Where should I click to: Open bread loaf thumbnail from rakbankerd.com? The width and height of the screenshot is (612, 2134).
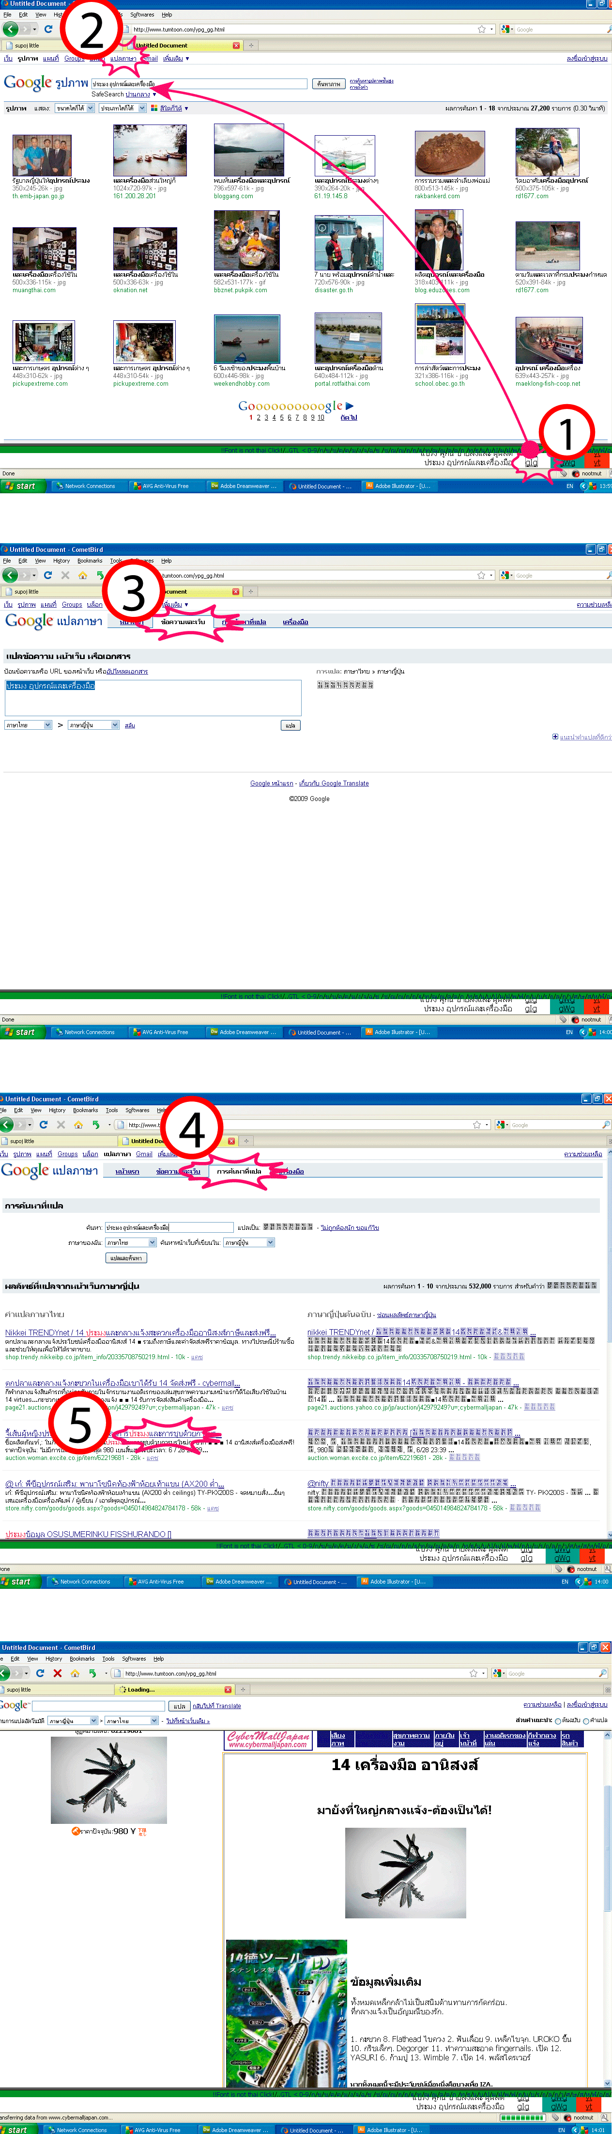coord(449,153)
